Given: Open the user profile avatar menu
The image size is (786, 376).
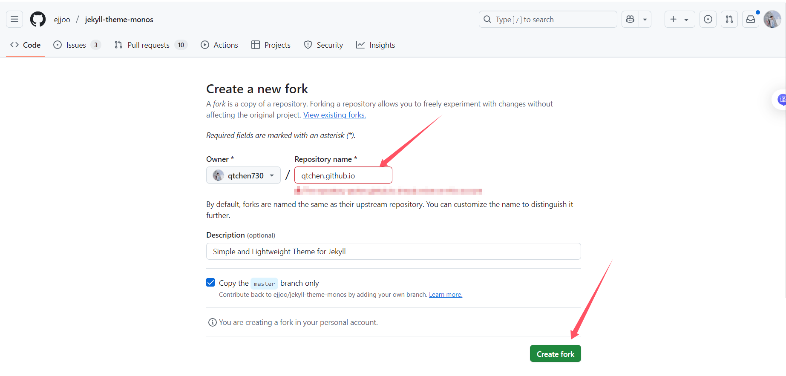Looking at the screenshot, I should 772,19.
